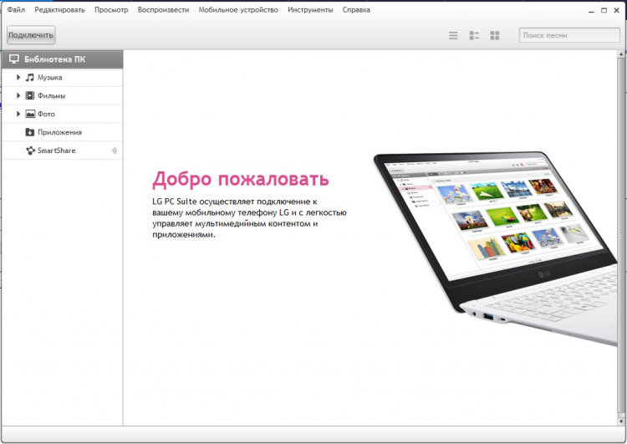Select the Библиотека ПК header
This screenshot has height=444, width=627.
[x=63, y=59]
